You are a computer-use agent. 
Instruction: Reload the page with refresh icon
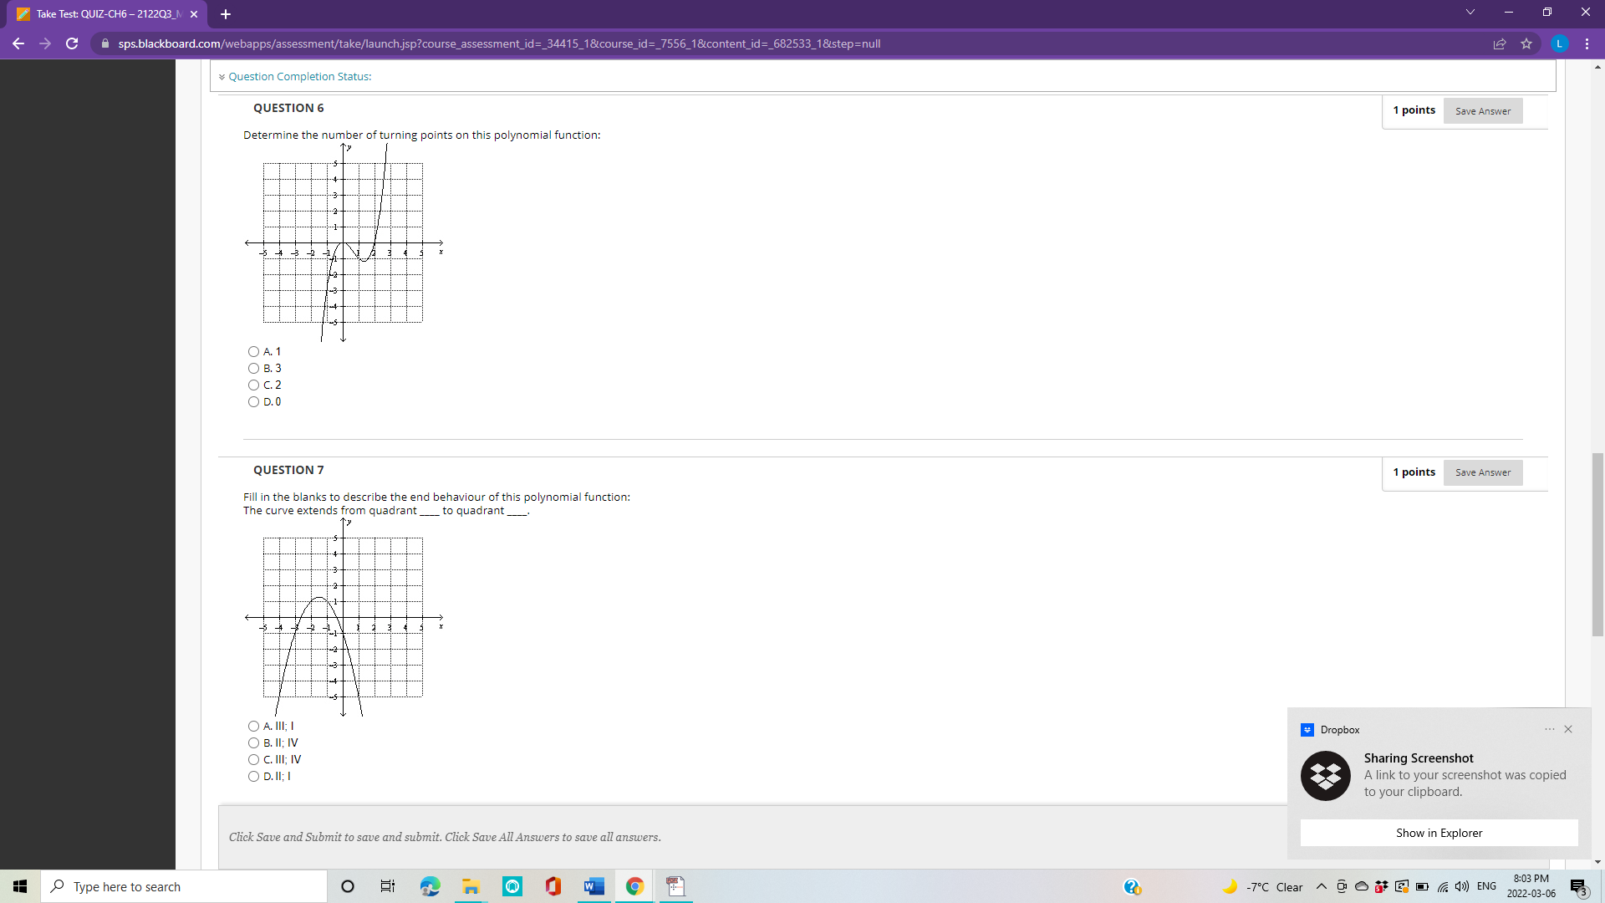coord(72,43)
